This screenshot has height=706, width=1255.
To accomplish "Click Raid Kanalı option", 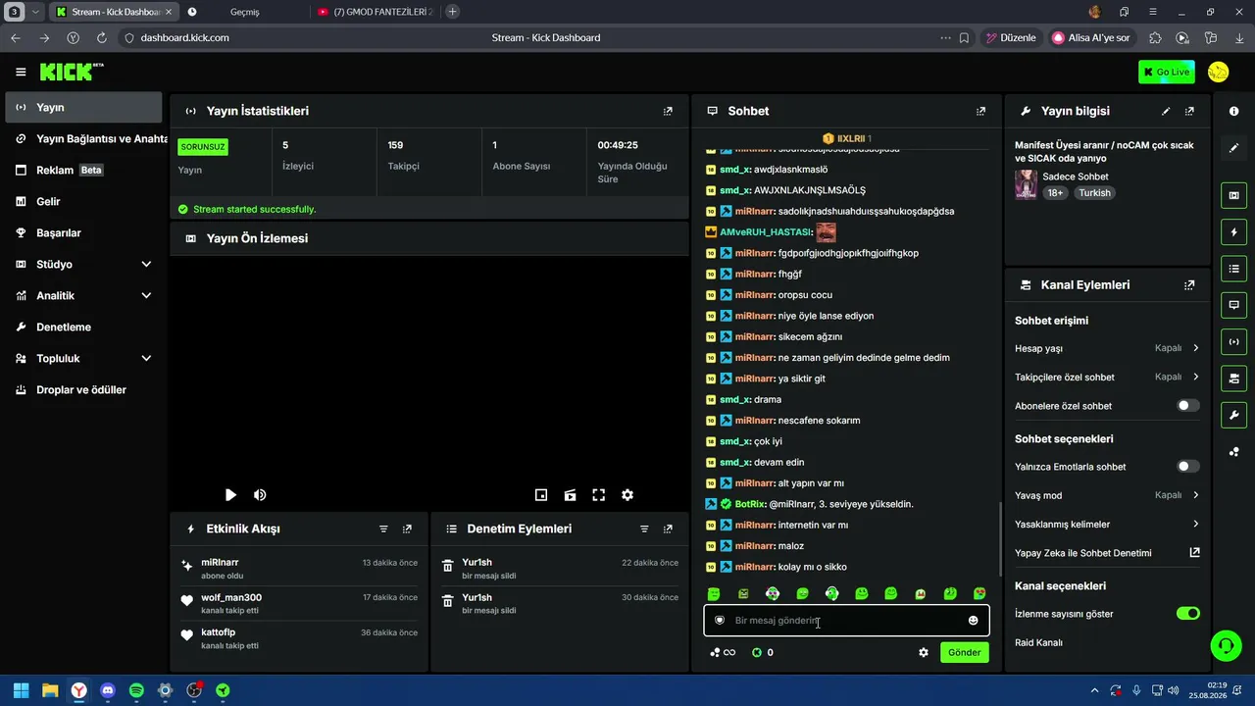I will pos(1038,643).
